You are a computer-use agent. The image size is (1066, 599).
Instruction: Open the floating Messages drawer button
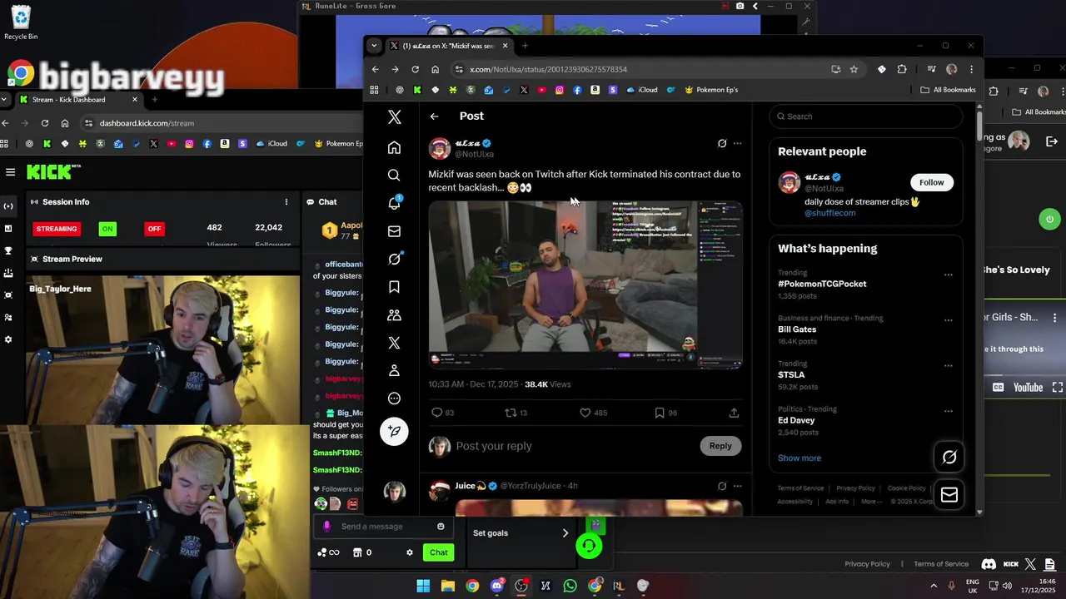[x=949, y=495]
